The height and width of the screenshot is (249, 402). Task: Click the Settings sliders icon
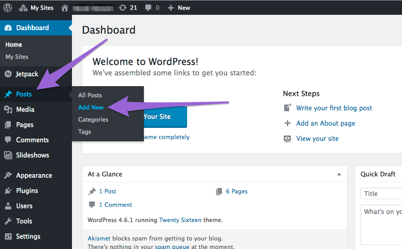coord(8,236)
